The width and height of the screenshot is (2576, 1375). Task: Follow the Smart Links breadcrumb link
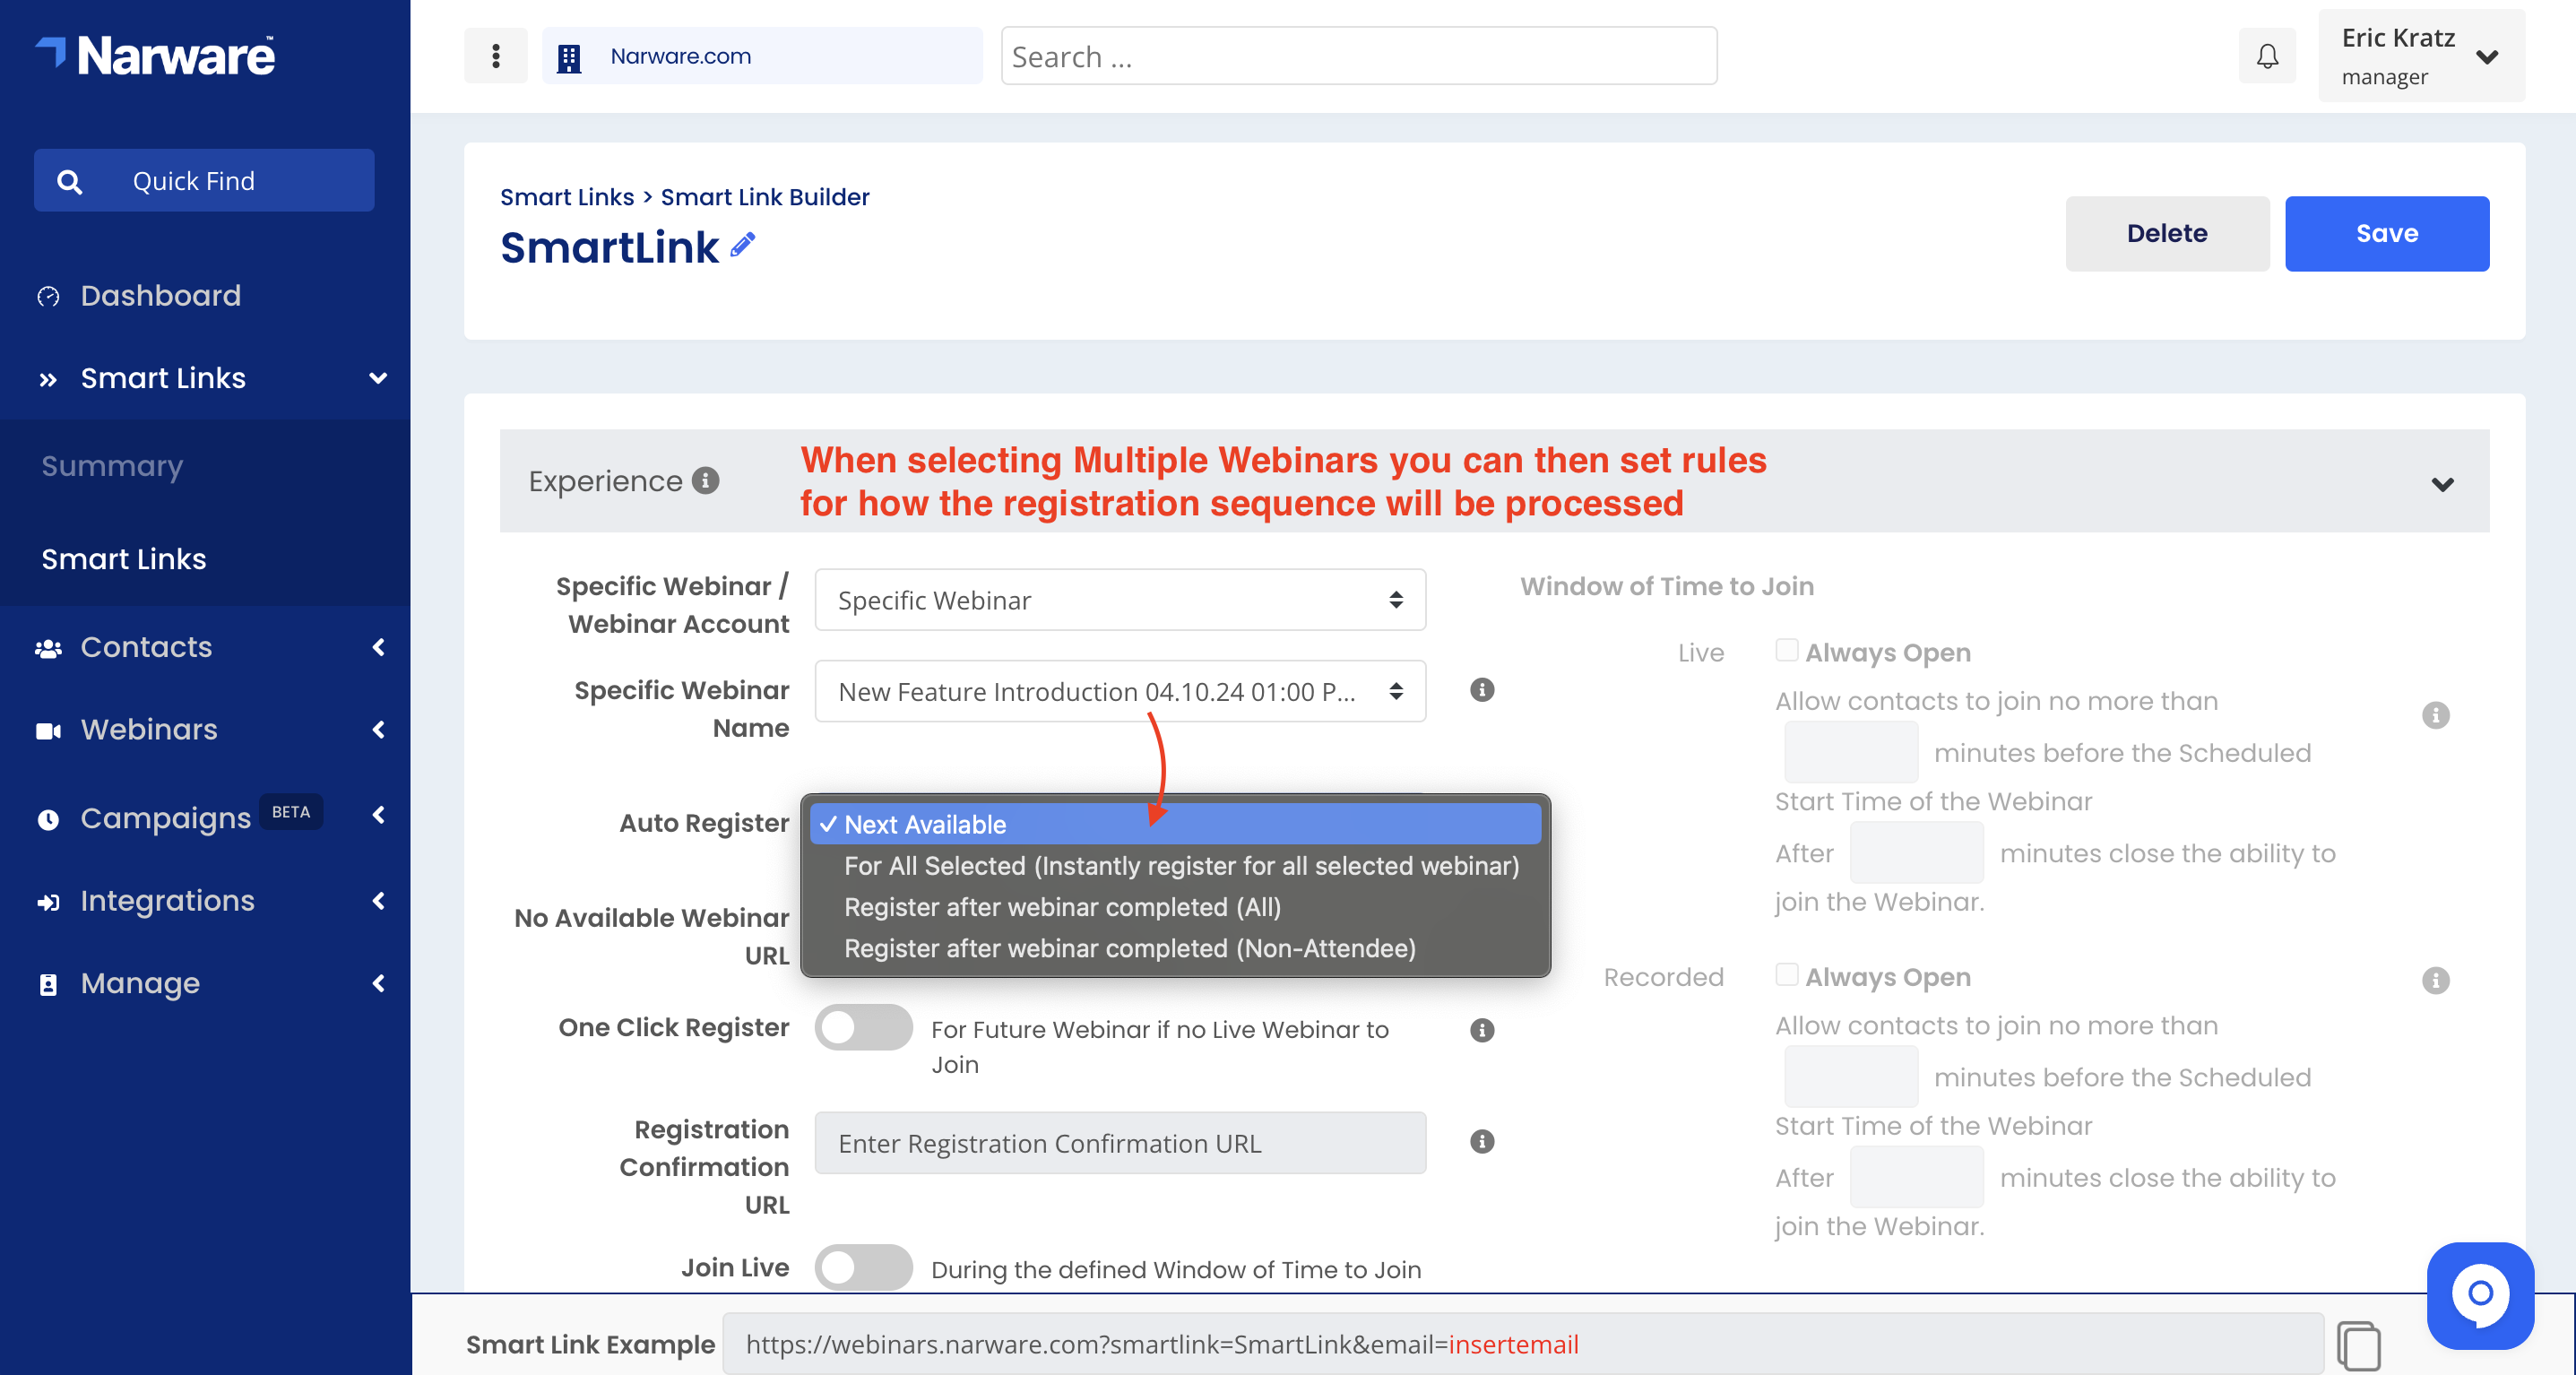tap(567, 197)
